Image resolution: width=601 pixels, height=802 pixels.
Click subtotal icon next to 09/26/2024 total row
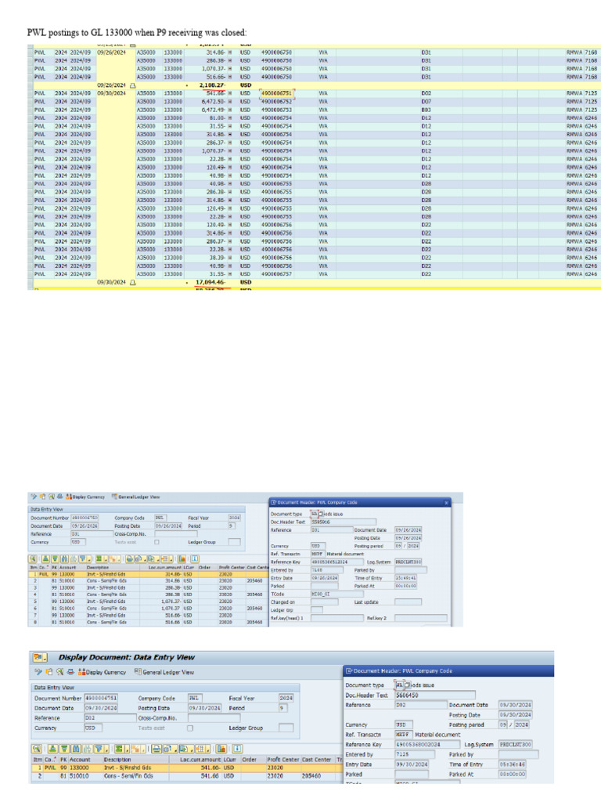(x=132, y=85)
